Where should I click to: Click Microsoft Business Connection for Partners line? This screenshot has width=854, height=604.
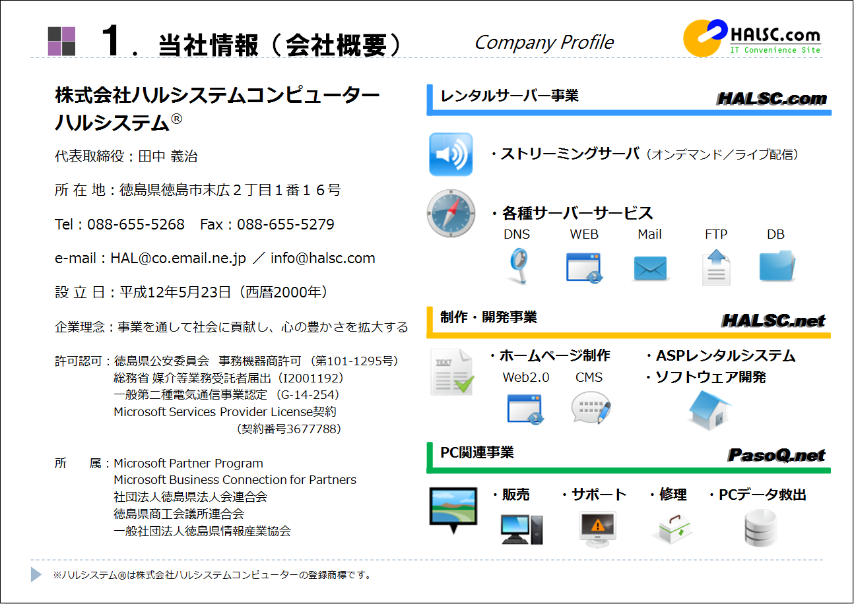pos(235,480)
